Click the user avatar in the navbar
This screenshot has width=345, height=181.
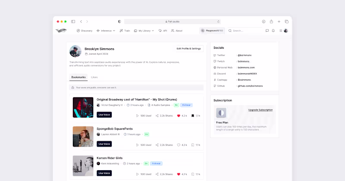click(286, 31)
